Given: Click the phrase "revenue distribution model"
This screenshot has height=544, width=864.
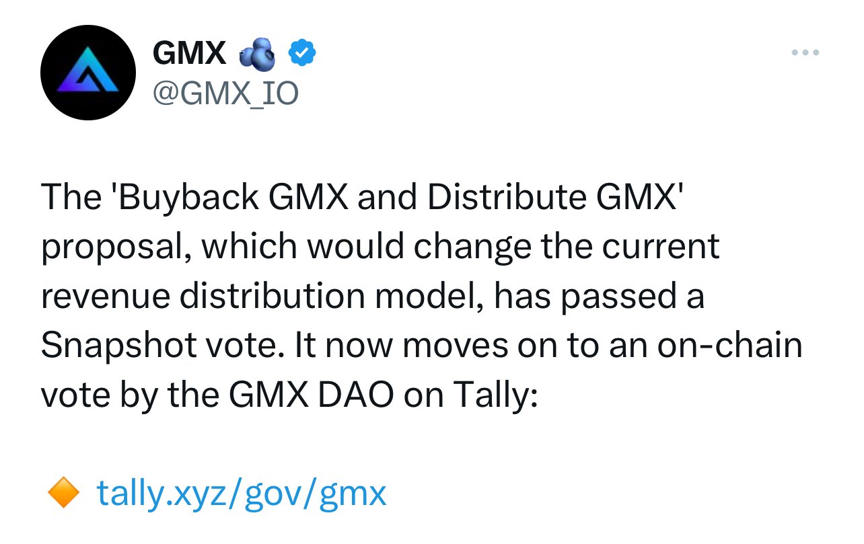Looking at the screenshot, I should tap(261, 297).
